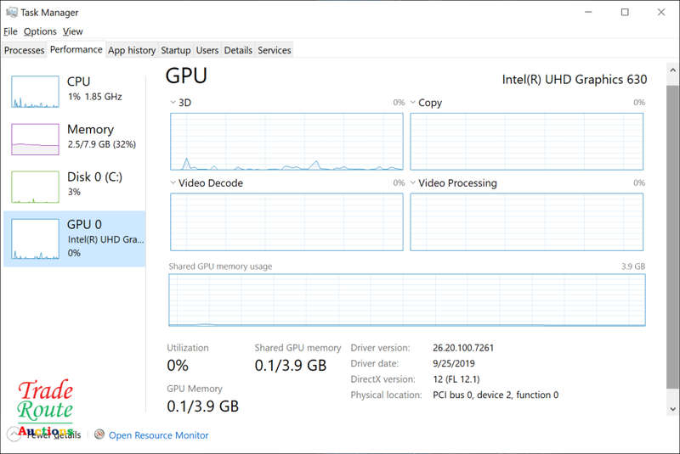This screenshot has width=680, height=454.
Task: Open the View menu
Action: pos(73,31)
